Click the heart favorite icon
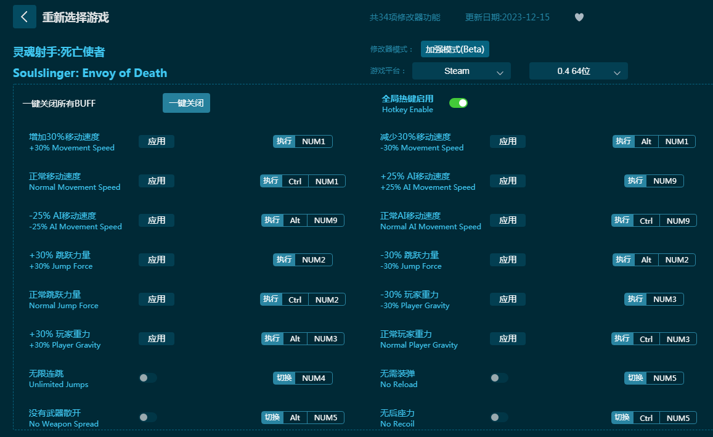Screen dimensions: 713x437 pyautogui.click(x=579, y=17)
